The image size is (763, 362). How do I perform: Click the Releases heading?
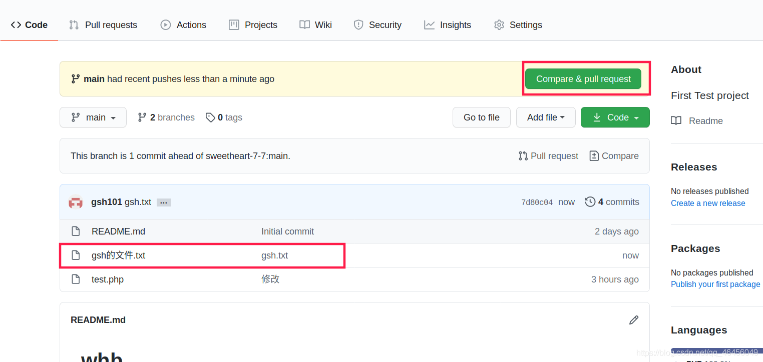point(694,167)
